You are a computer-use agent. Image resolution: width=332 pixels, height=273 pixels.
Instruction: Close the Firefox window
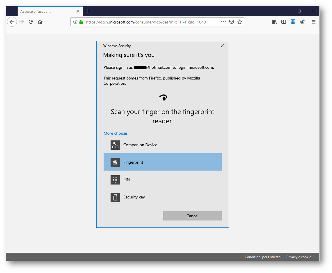(x=312, y=11)
